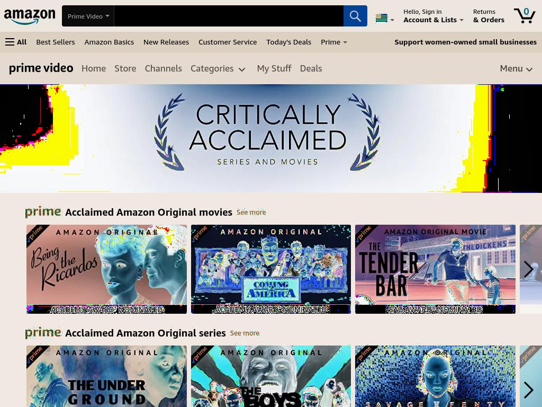Open The Underground series card
542x407 pixels.
pos(106,376)
